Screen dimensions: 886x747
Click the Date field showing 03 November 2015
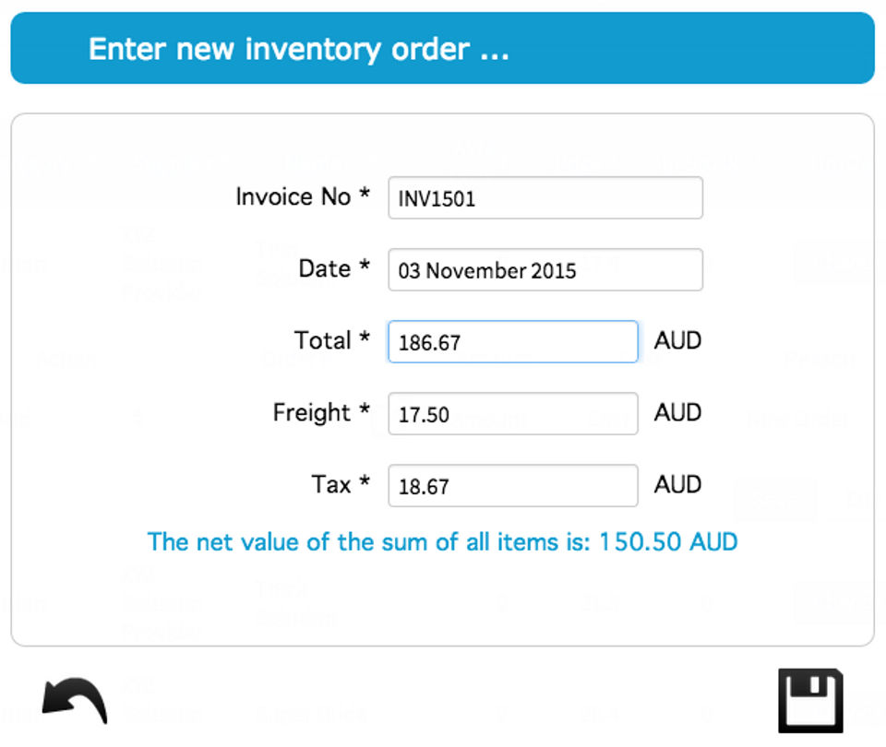click(x=545, y=270)
